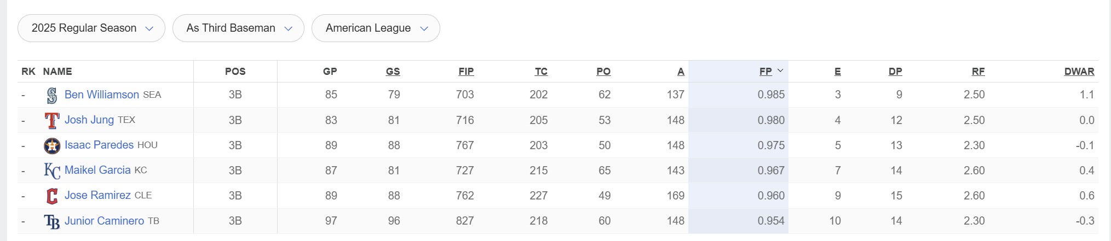This screenshot has width=1111, height=241.
Task: View Isaac Paredes player link
Action: pos(99,145)
